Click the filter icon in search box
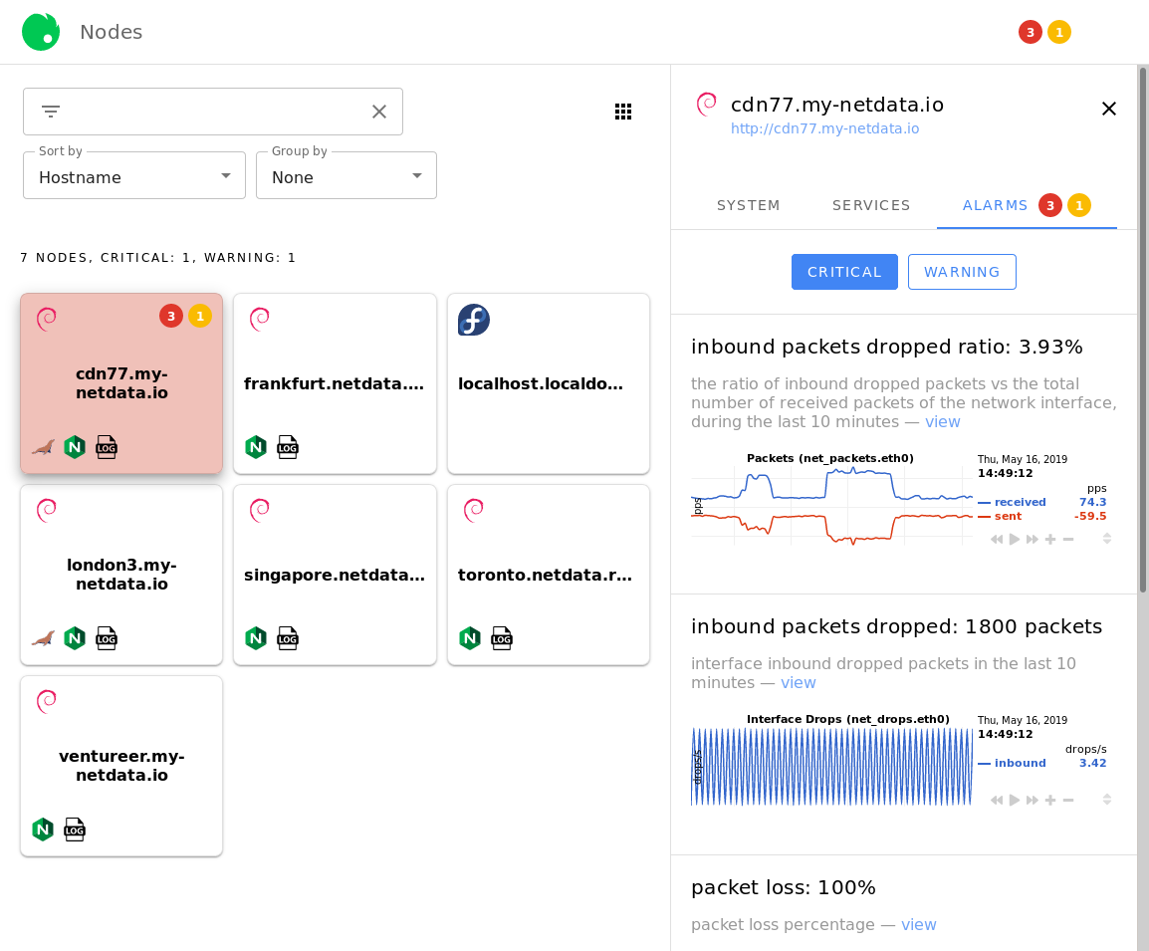Image resolution: width=1149 pixels, height=951 pixels. click(x=51, y=112)
